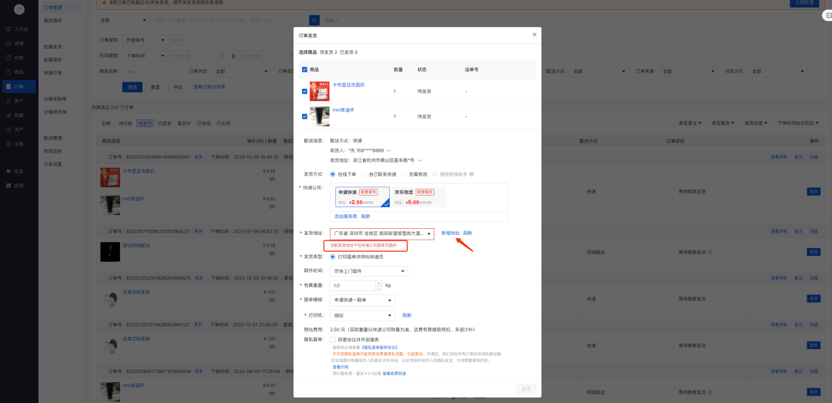Check 同意协议并开启服务 checkbox

pos(332,339)
